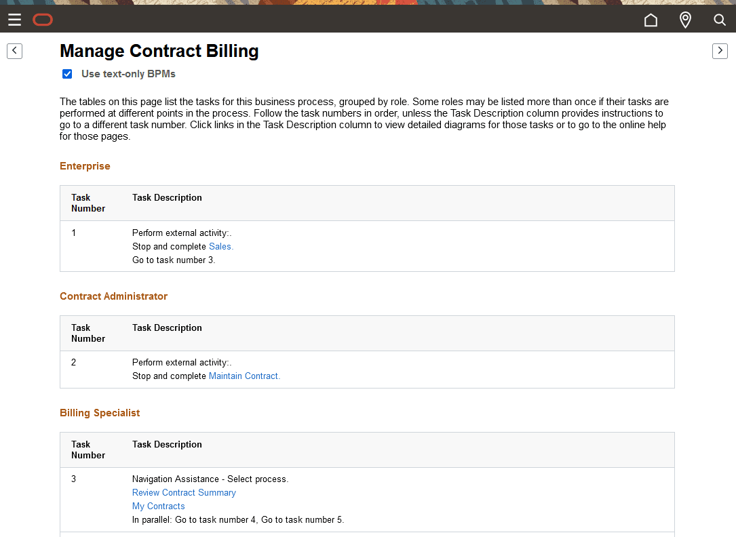
Task: Open the NavBar location icon
Action: click(685, 20)
